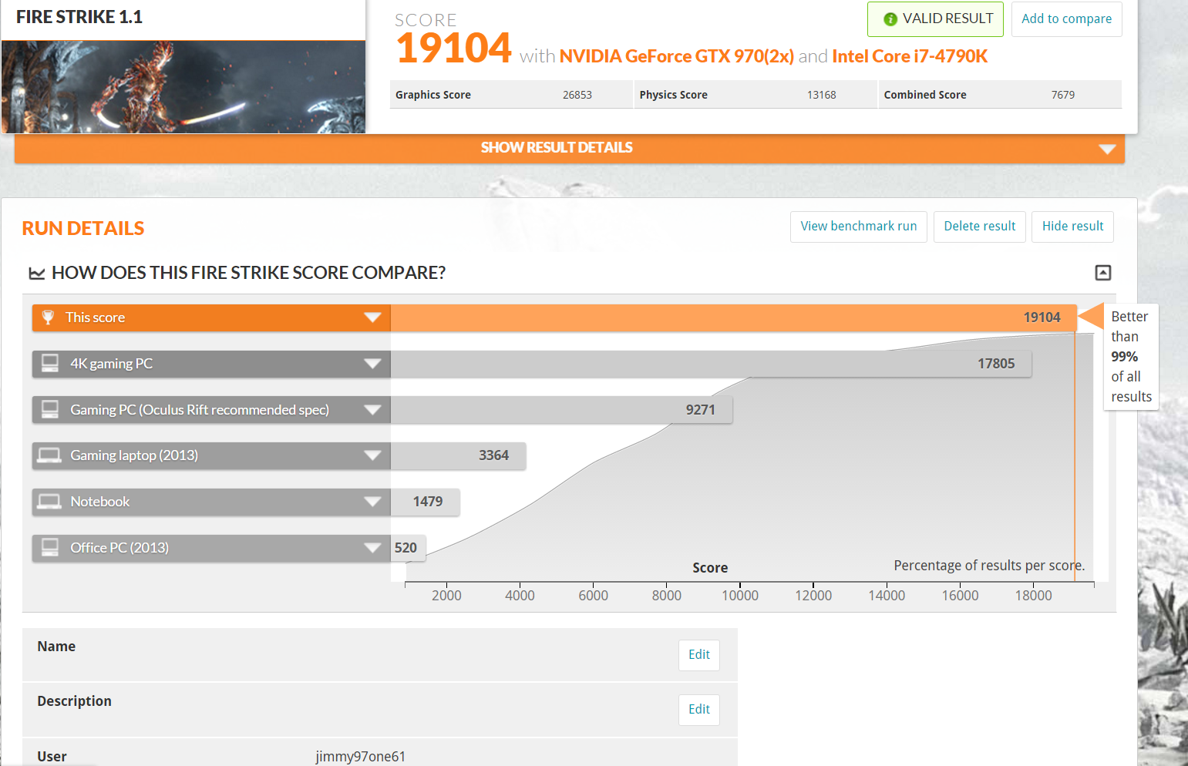Click the chart icon before the score comparison heading
The height and width of the screenshot is (766, 1188).
tap(36, 273)
